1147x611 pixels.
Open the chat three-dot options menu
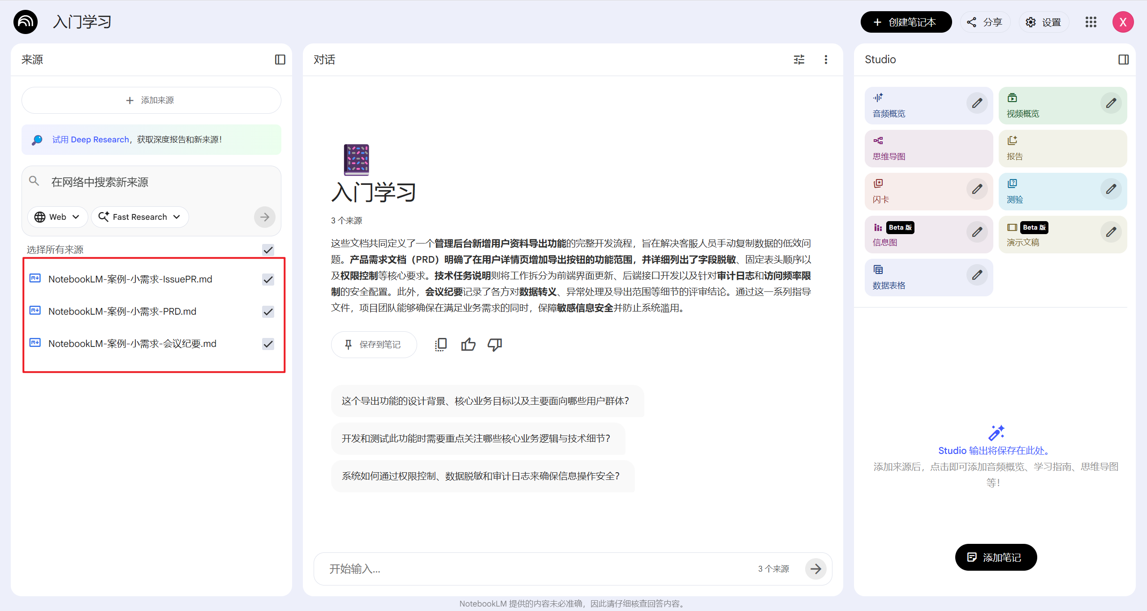(826, 60)
